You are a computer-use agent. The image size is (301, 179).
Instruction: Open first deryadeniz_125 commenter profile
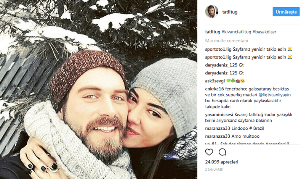point(221,65)
